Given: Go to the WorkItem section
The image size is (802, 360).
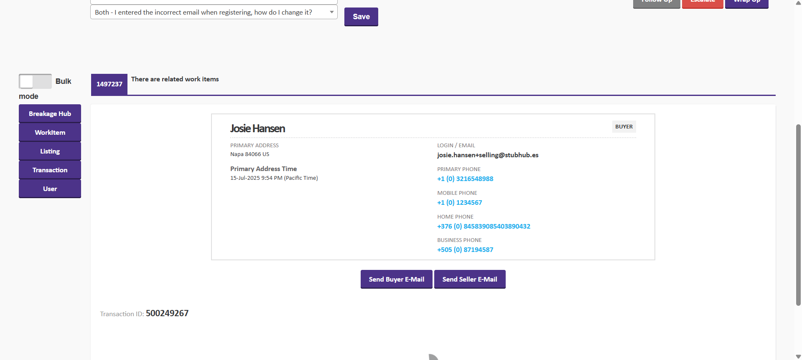Looking at the screenshot, I should [50, 133].
